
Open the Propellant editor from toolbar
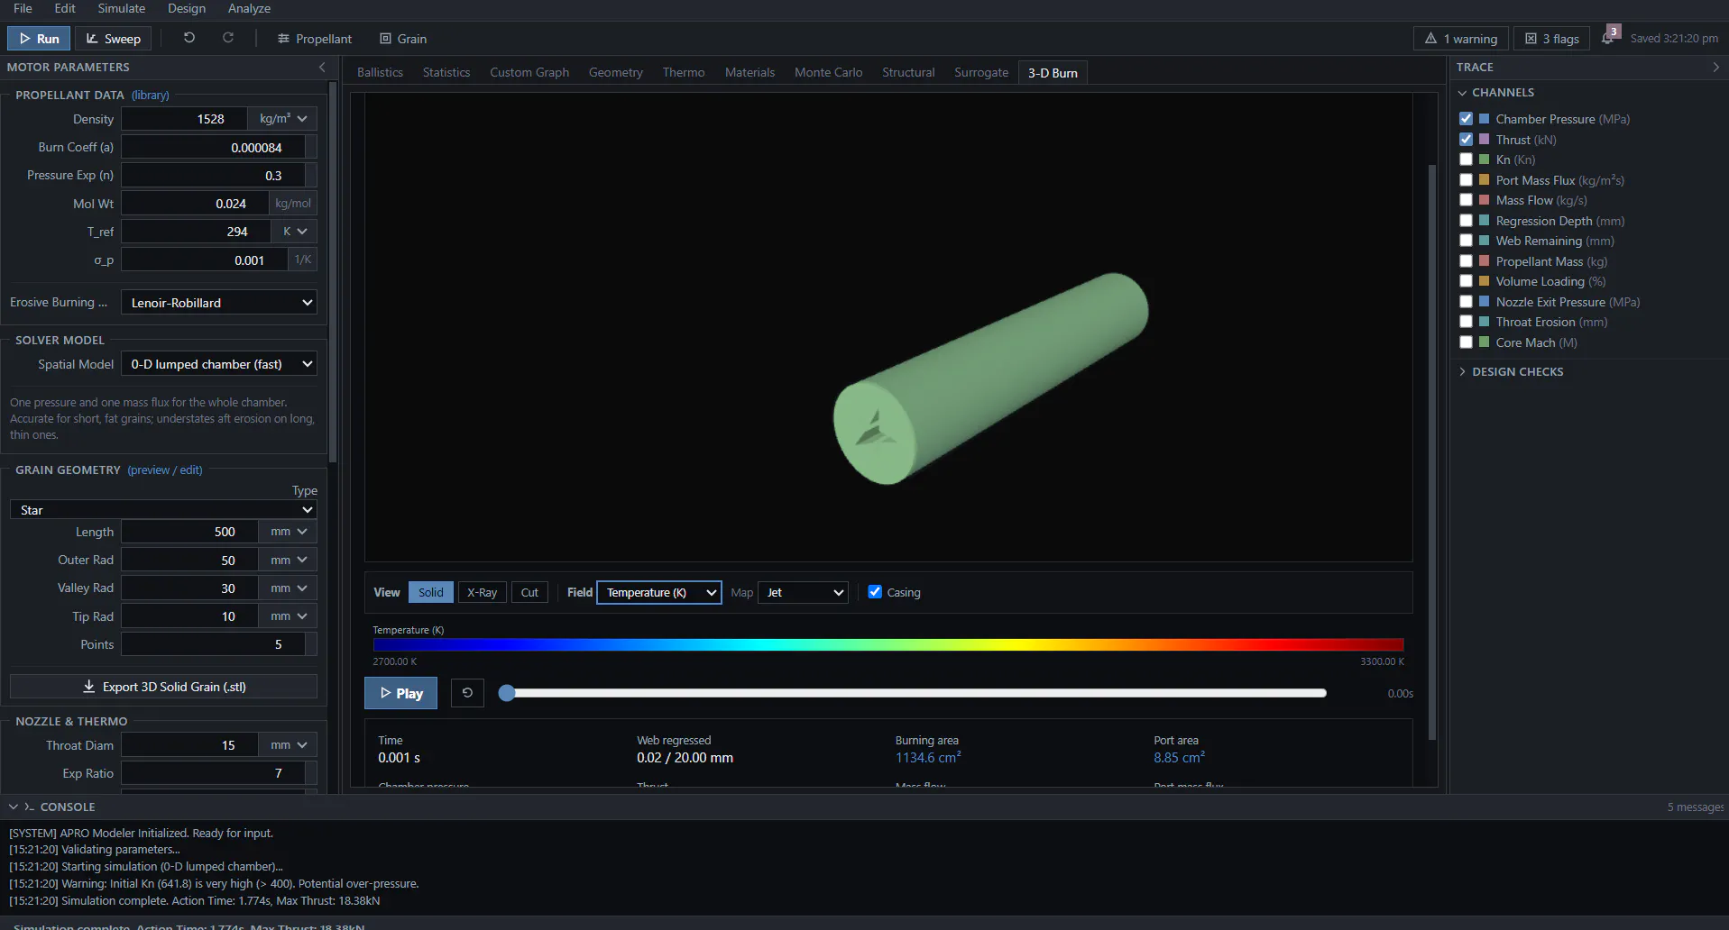[315, 39]
